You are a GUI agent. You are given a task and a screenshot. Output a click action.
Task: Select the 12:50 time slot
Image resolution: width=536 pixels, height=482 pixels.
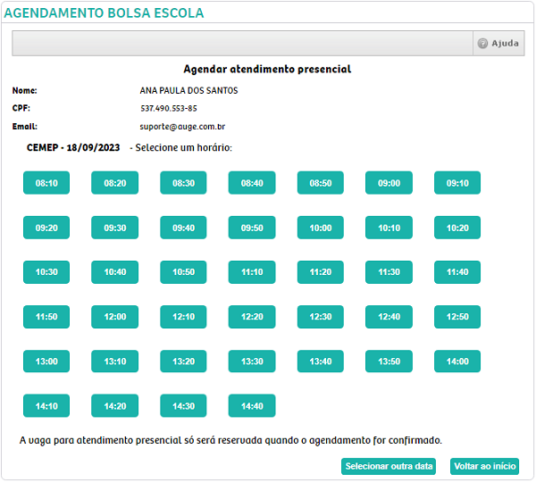click(x=457, y=317)
